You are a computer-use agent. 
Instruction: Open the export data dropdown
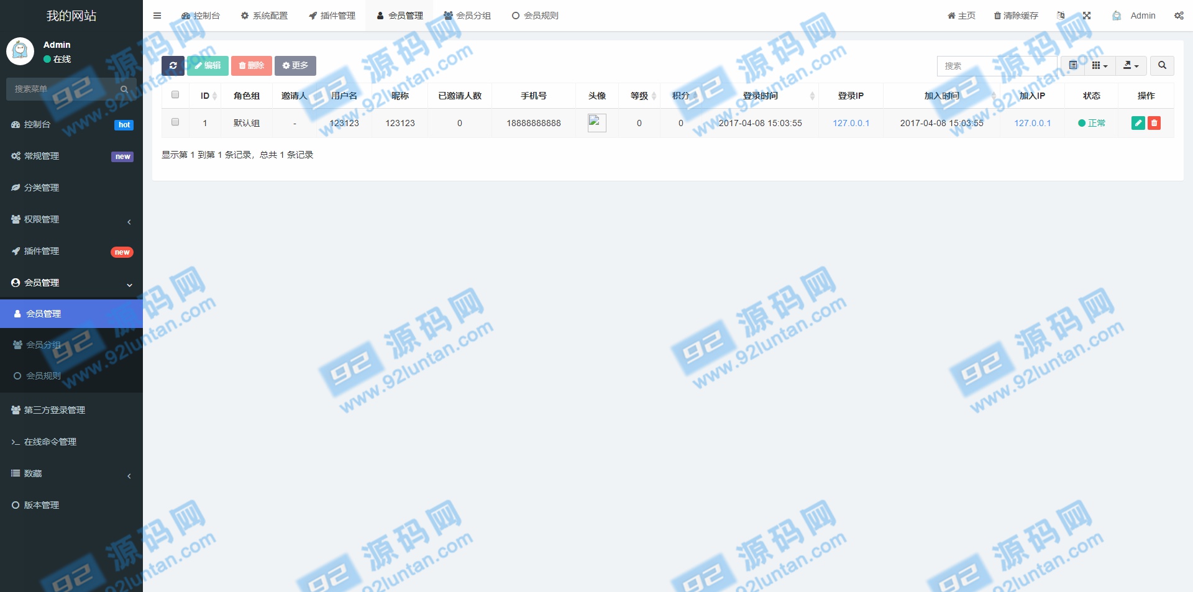(1131, 65)
